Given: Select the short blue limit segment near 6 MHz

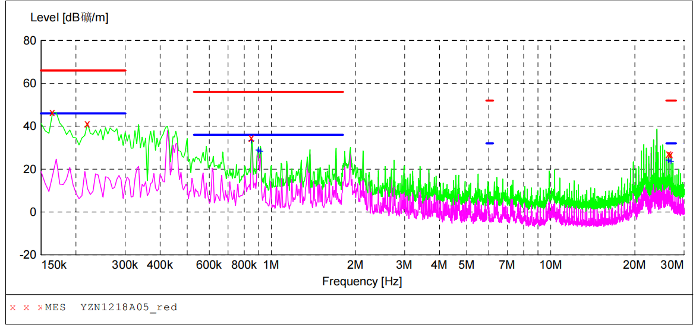Looking at the screenshot, I should pos(490,143).
